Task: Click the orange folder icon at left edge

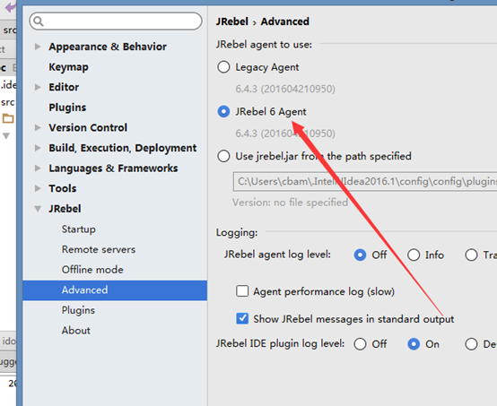Action: pyautogui.click(x=8, y=118)
